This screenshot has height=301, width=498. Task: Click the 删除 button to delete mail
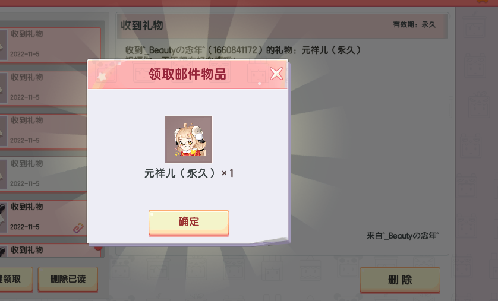[400, 280]
